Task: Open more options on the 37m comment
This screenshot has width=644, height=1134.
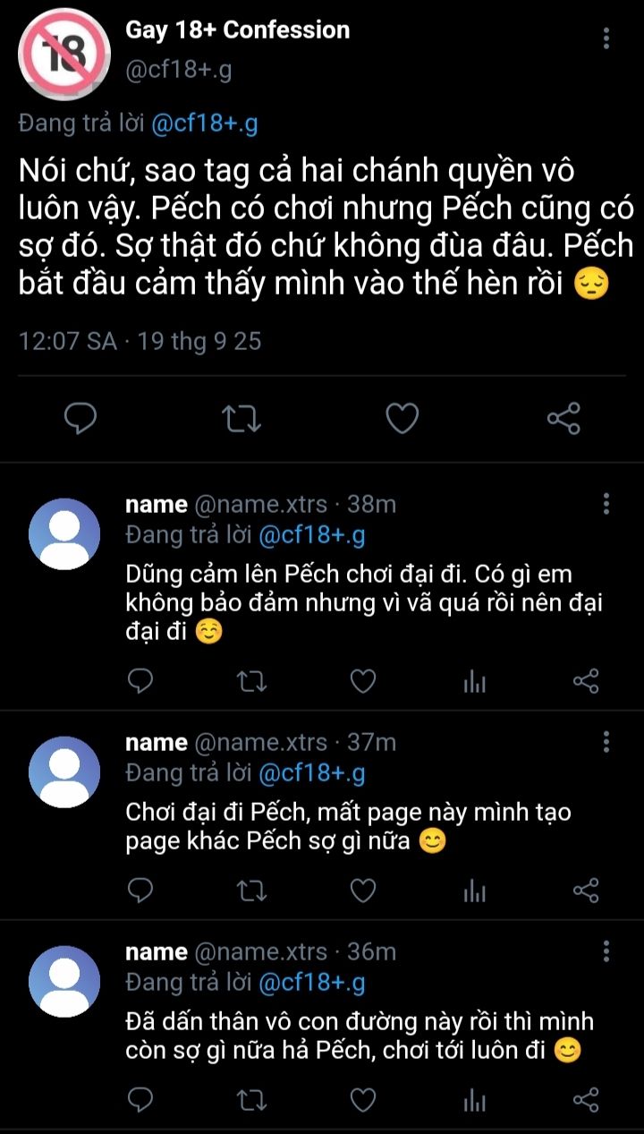Action: pyautogui.click(x=606, y=741)
